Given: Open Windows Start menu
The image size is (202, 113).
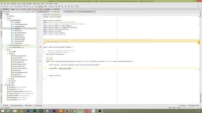Looking at the screenshot, I should pyautogui.click(x=3, y=111).
